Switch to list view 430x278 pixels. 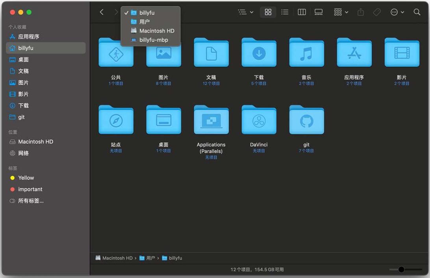[x=285, y=12]
